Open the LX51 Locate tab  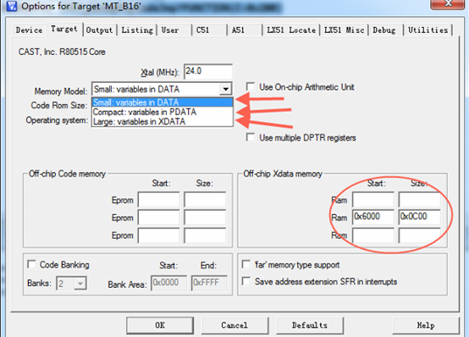(x=291, y=30)
